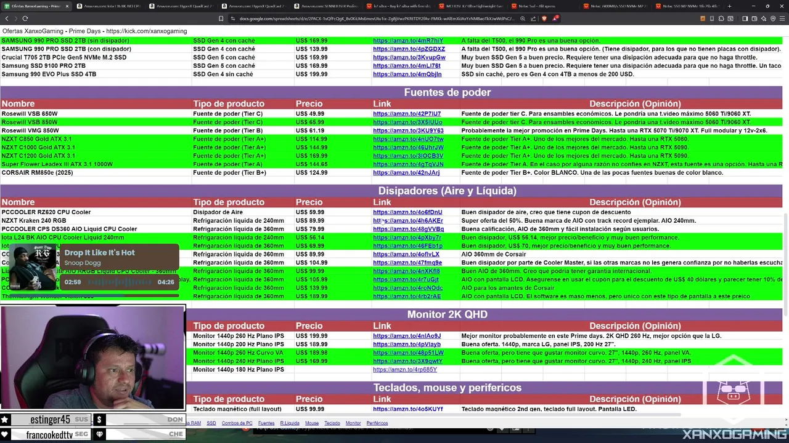Select the 'Teclados, mouse y perifericos' heading
Screen dimensions: 789x443
pyautogui.click(x=448, y=388)
